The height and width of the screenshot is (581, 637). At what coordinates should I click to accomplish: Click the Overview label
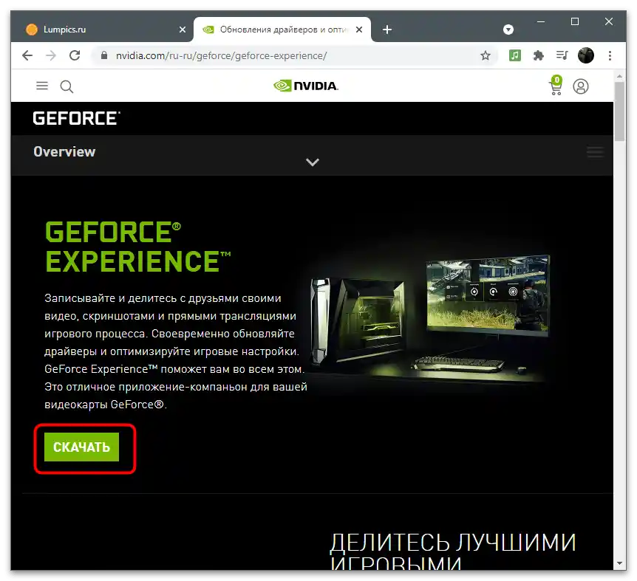64,152
